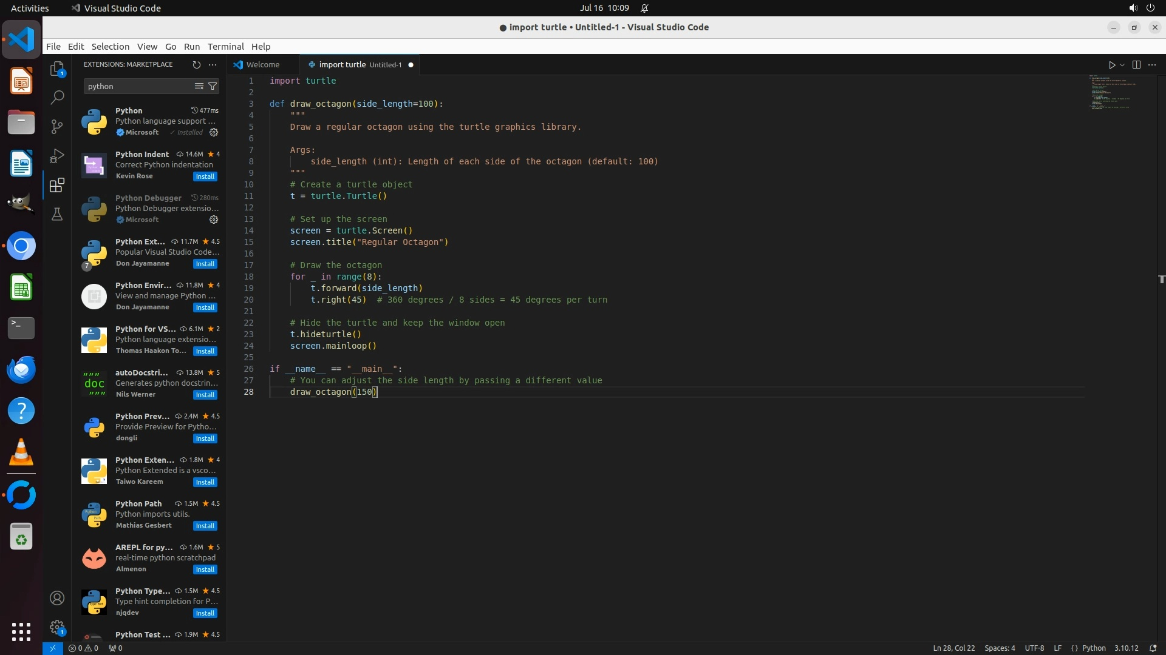Click the filter extensions funnel icon
Screen dimensions: 1166x655
[x=213, y=86]
